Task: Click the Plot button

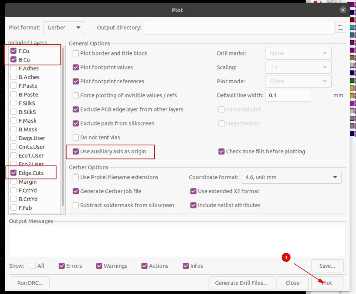Action: point(327,283)
